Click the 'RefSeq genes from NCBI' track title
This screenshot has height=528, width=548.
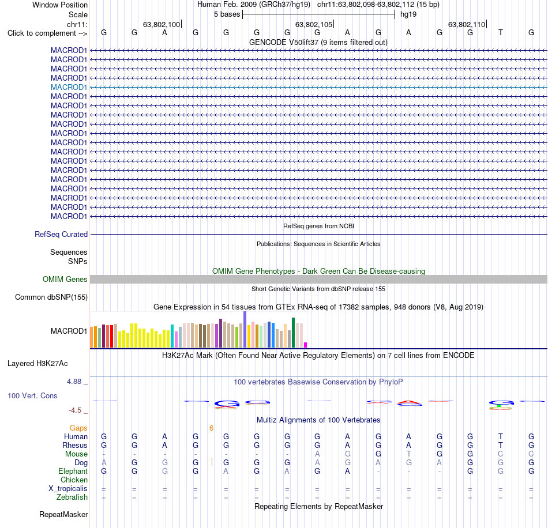click(x=318, y=227)
